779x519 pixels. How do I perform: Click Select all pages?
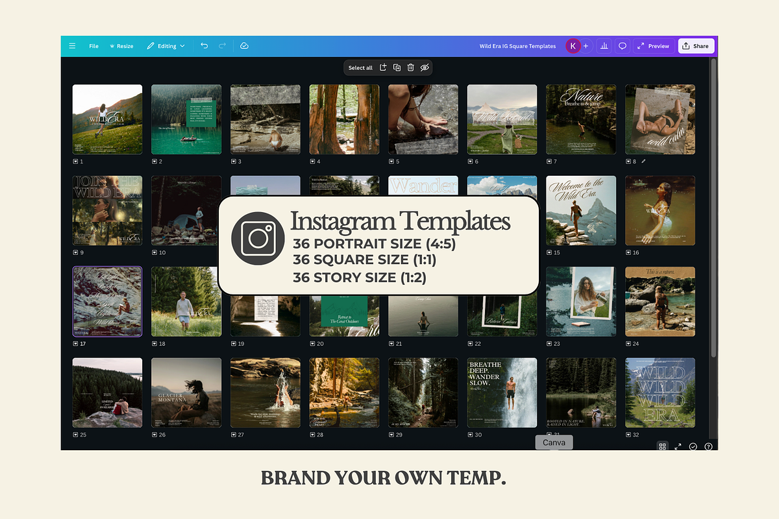360,67
